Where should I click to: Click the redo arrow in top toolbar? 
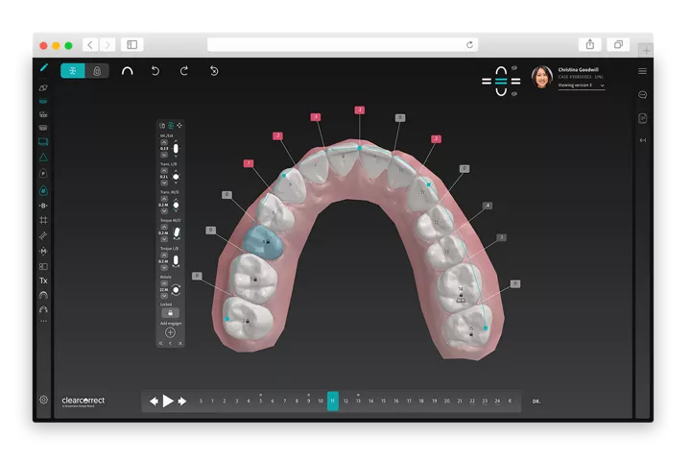click(x=183, y=71)
